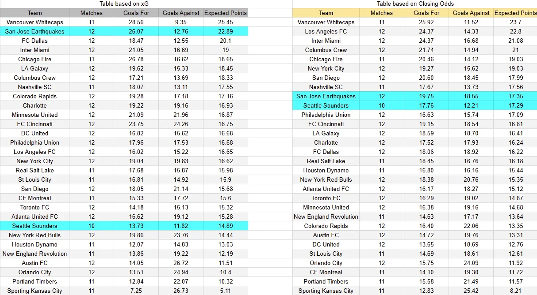This screenshot has width=537, height=295.
Task: Select highlighted Seattle Sounders in xG table
Action: (x=35, y=226)
